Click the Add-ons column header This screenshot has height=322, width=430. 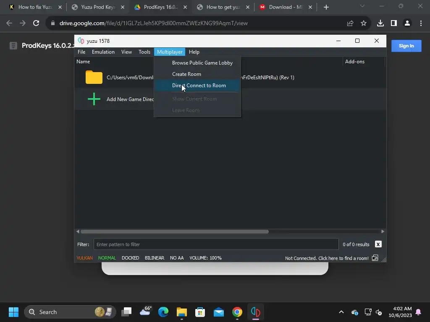(354, 62)
